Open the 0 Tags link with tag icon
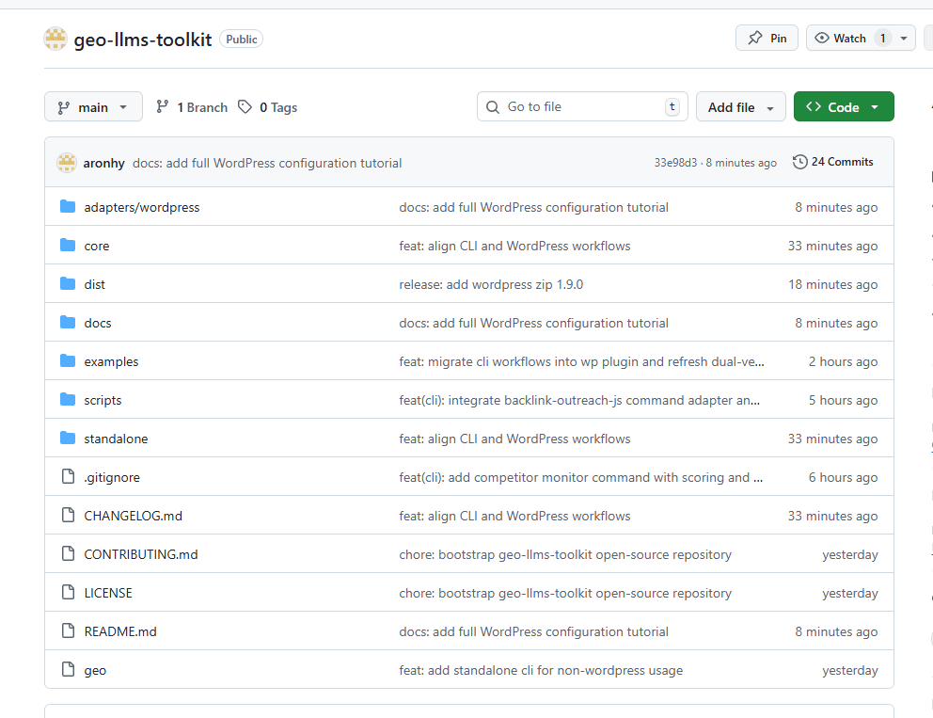The image size is (933, 718). click(x=268, y=107)
